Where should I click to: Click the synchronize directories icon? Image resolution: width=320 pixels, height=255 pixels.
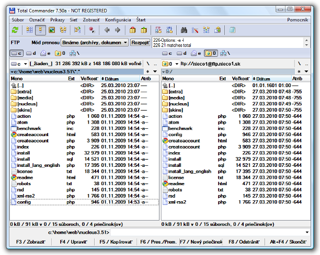(207, 30)
